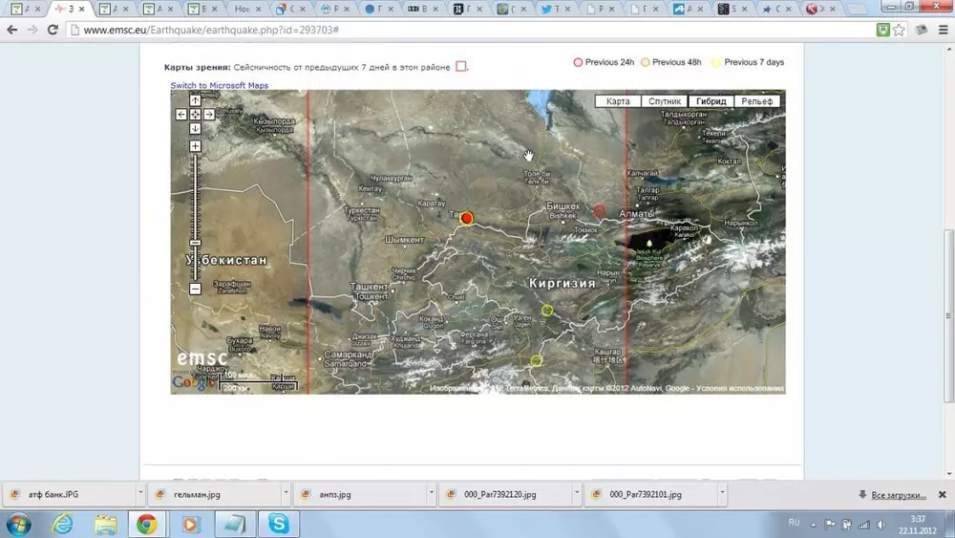Click the map zoom-out minus button

(x=195, y=289)
